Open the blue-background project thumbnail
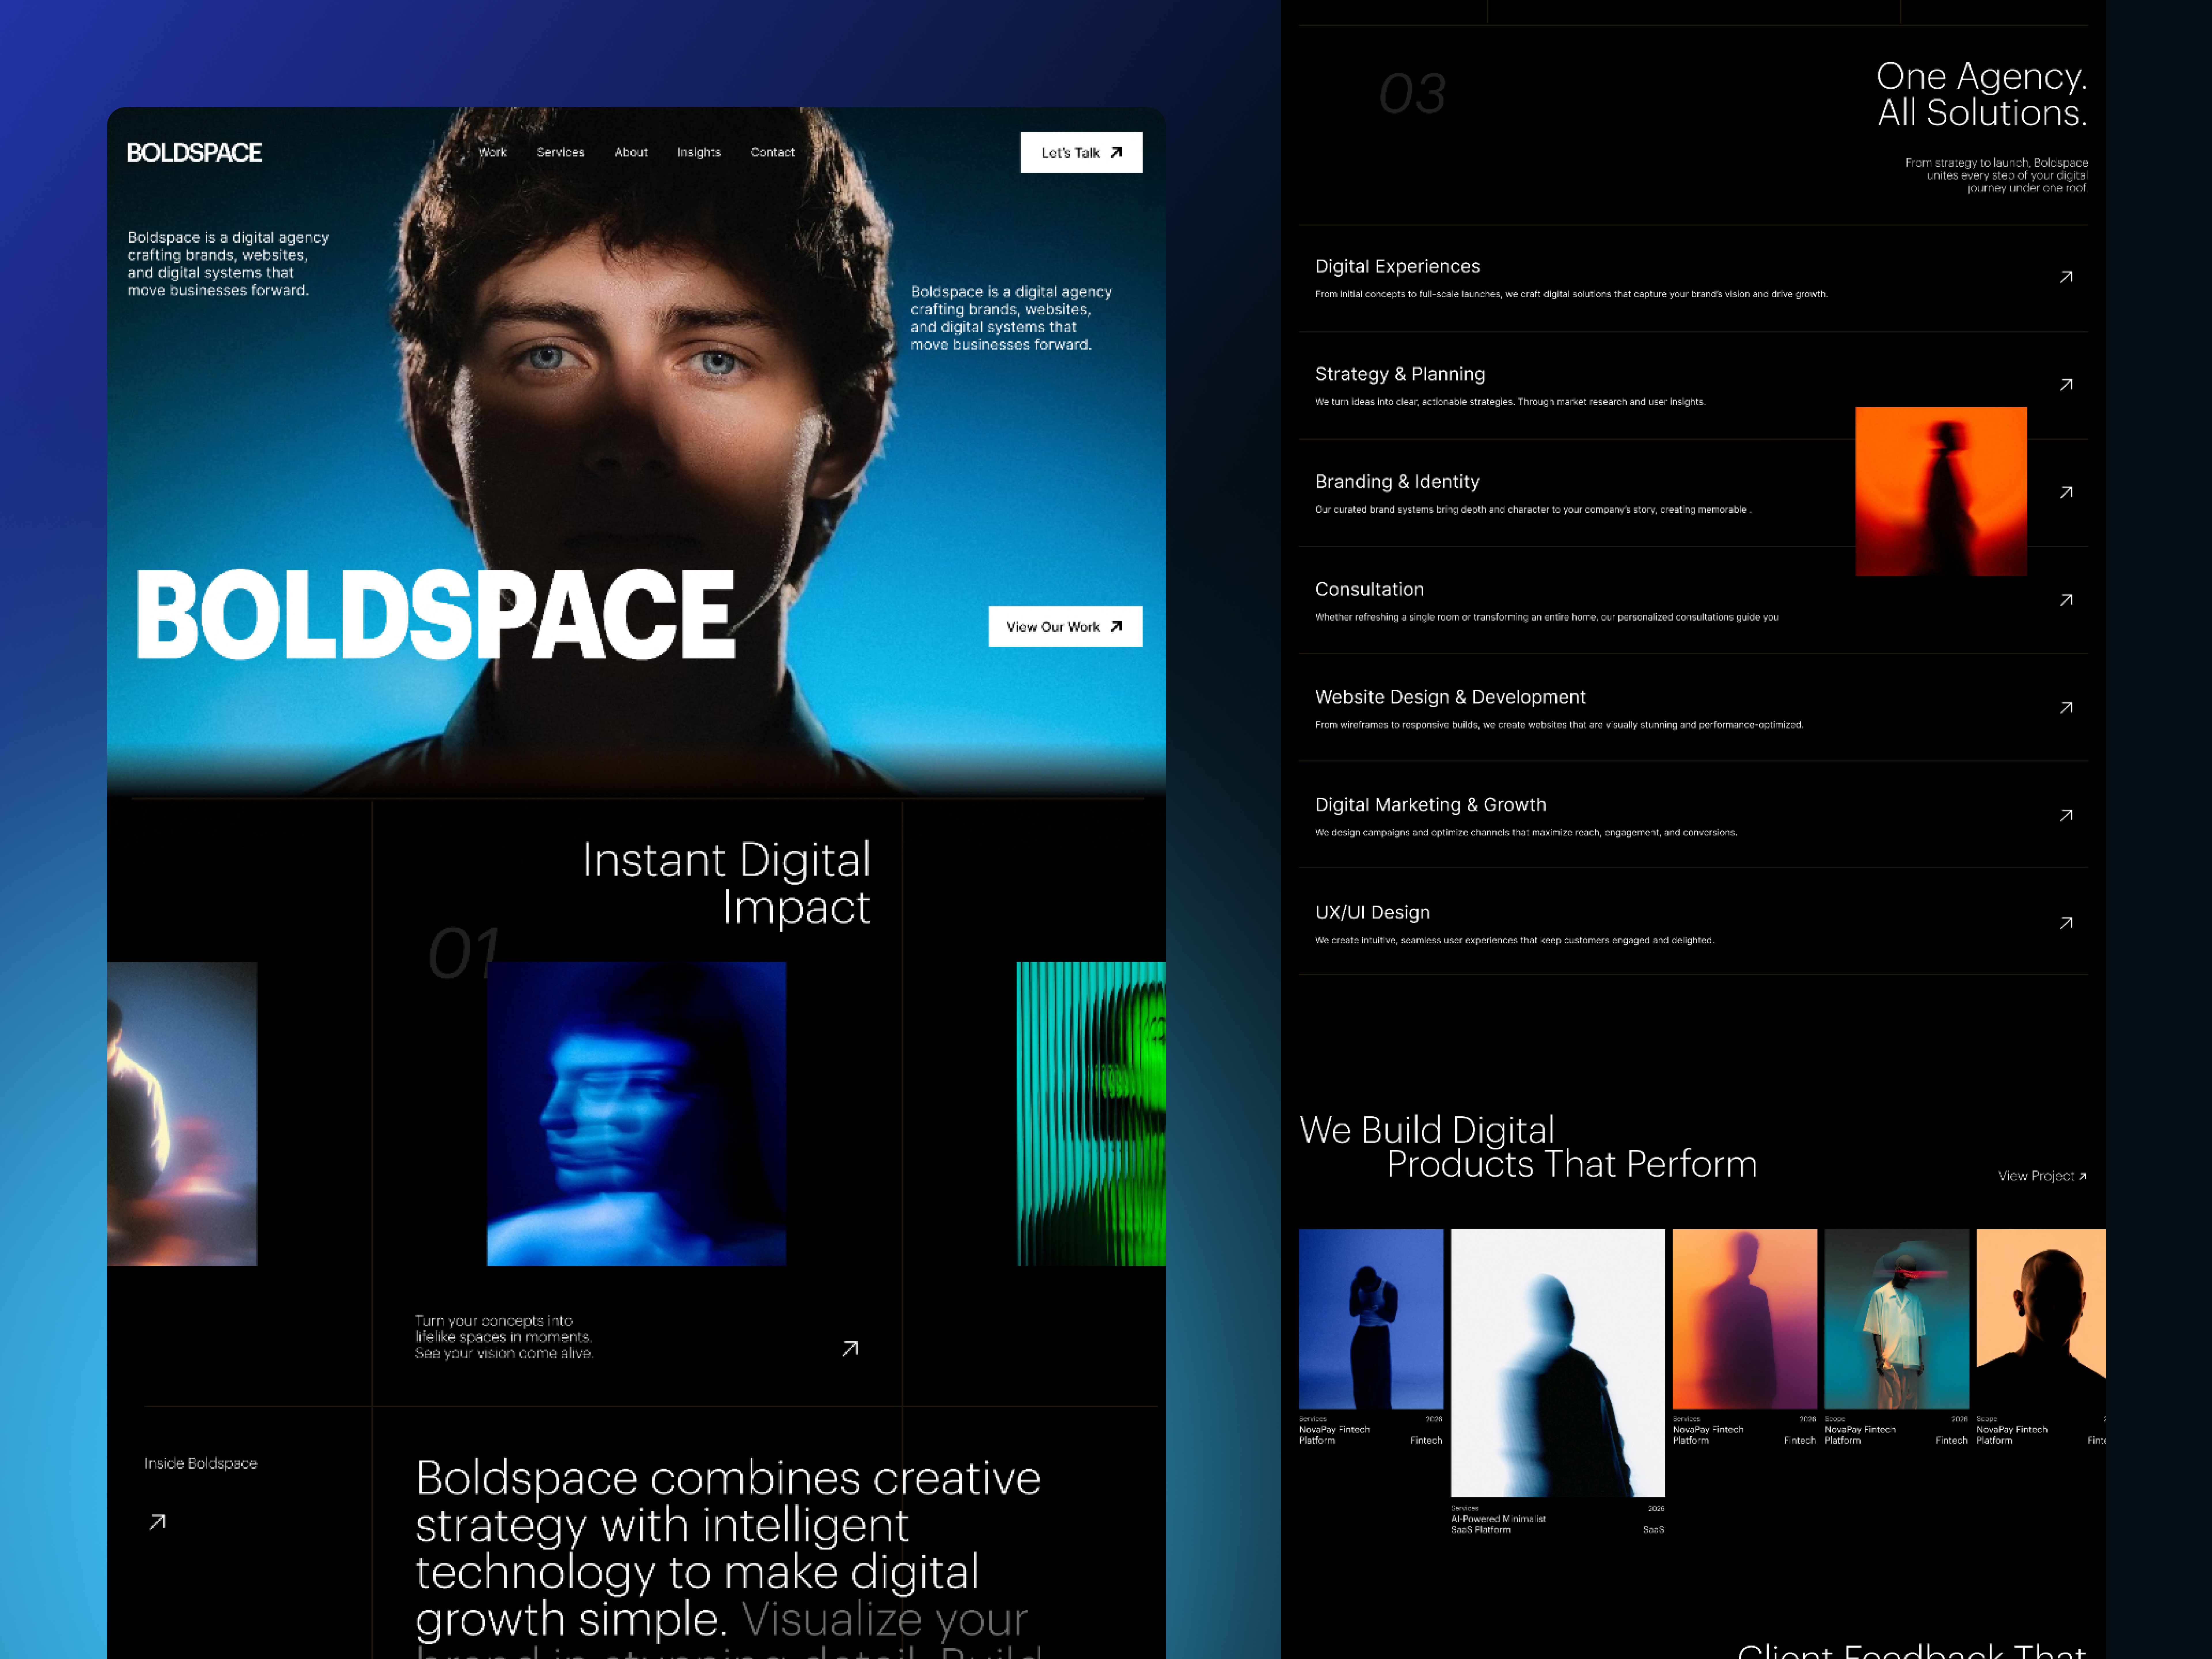This screenshot has height=1659, width=2212. (x=1371, y=1319)
